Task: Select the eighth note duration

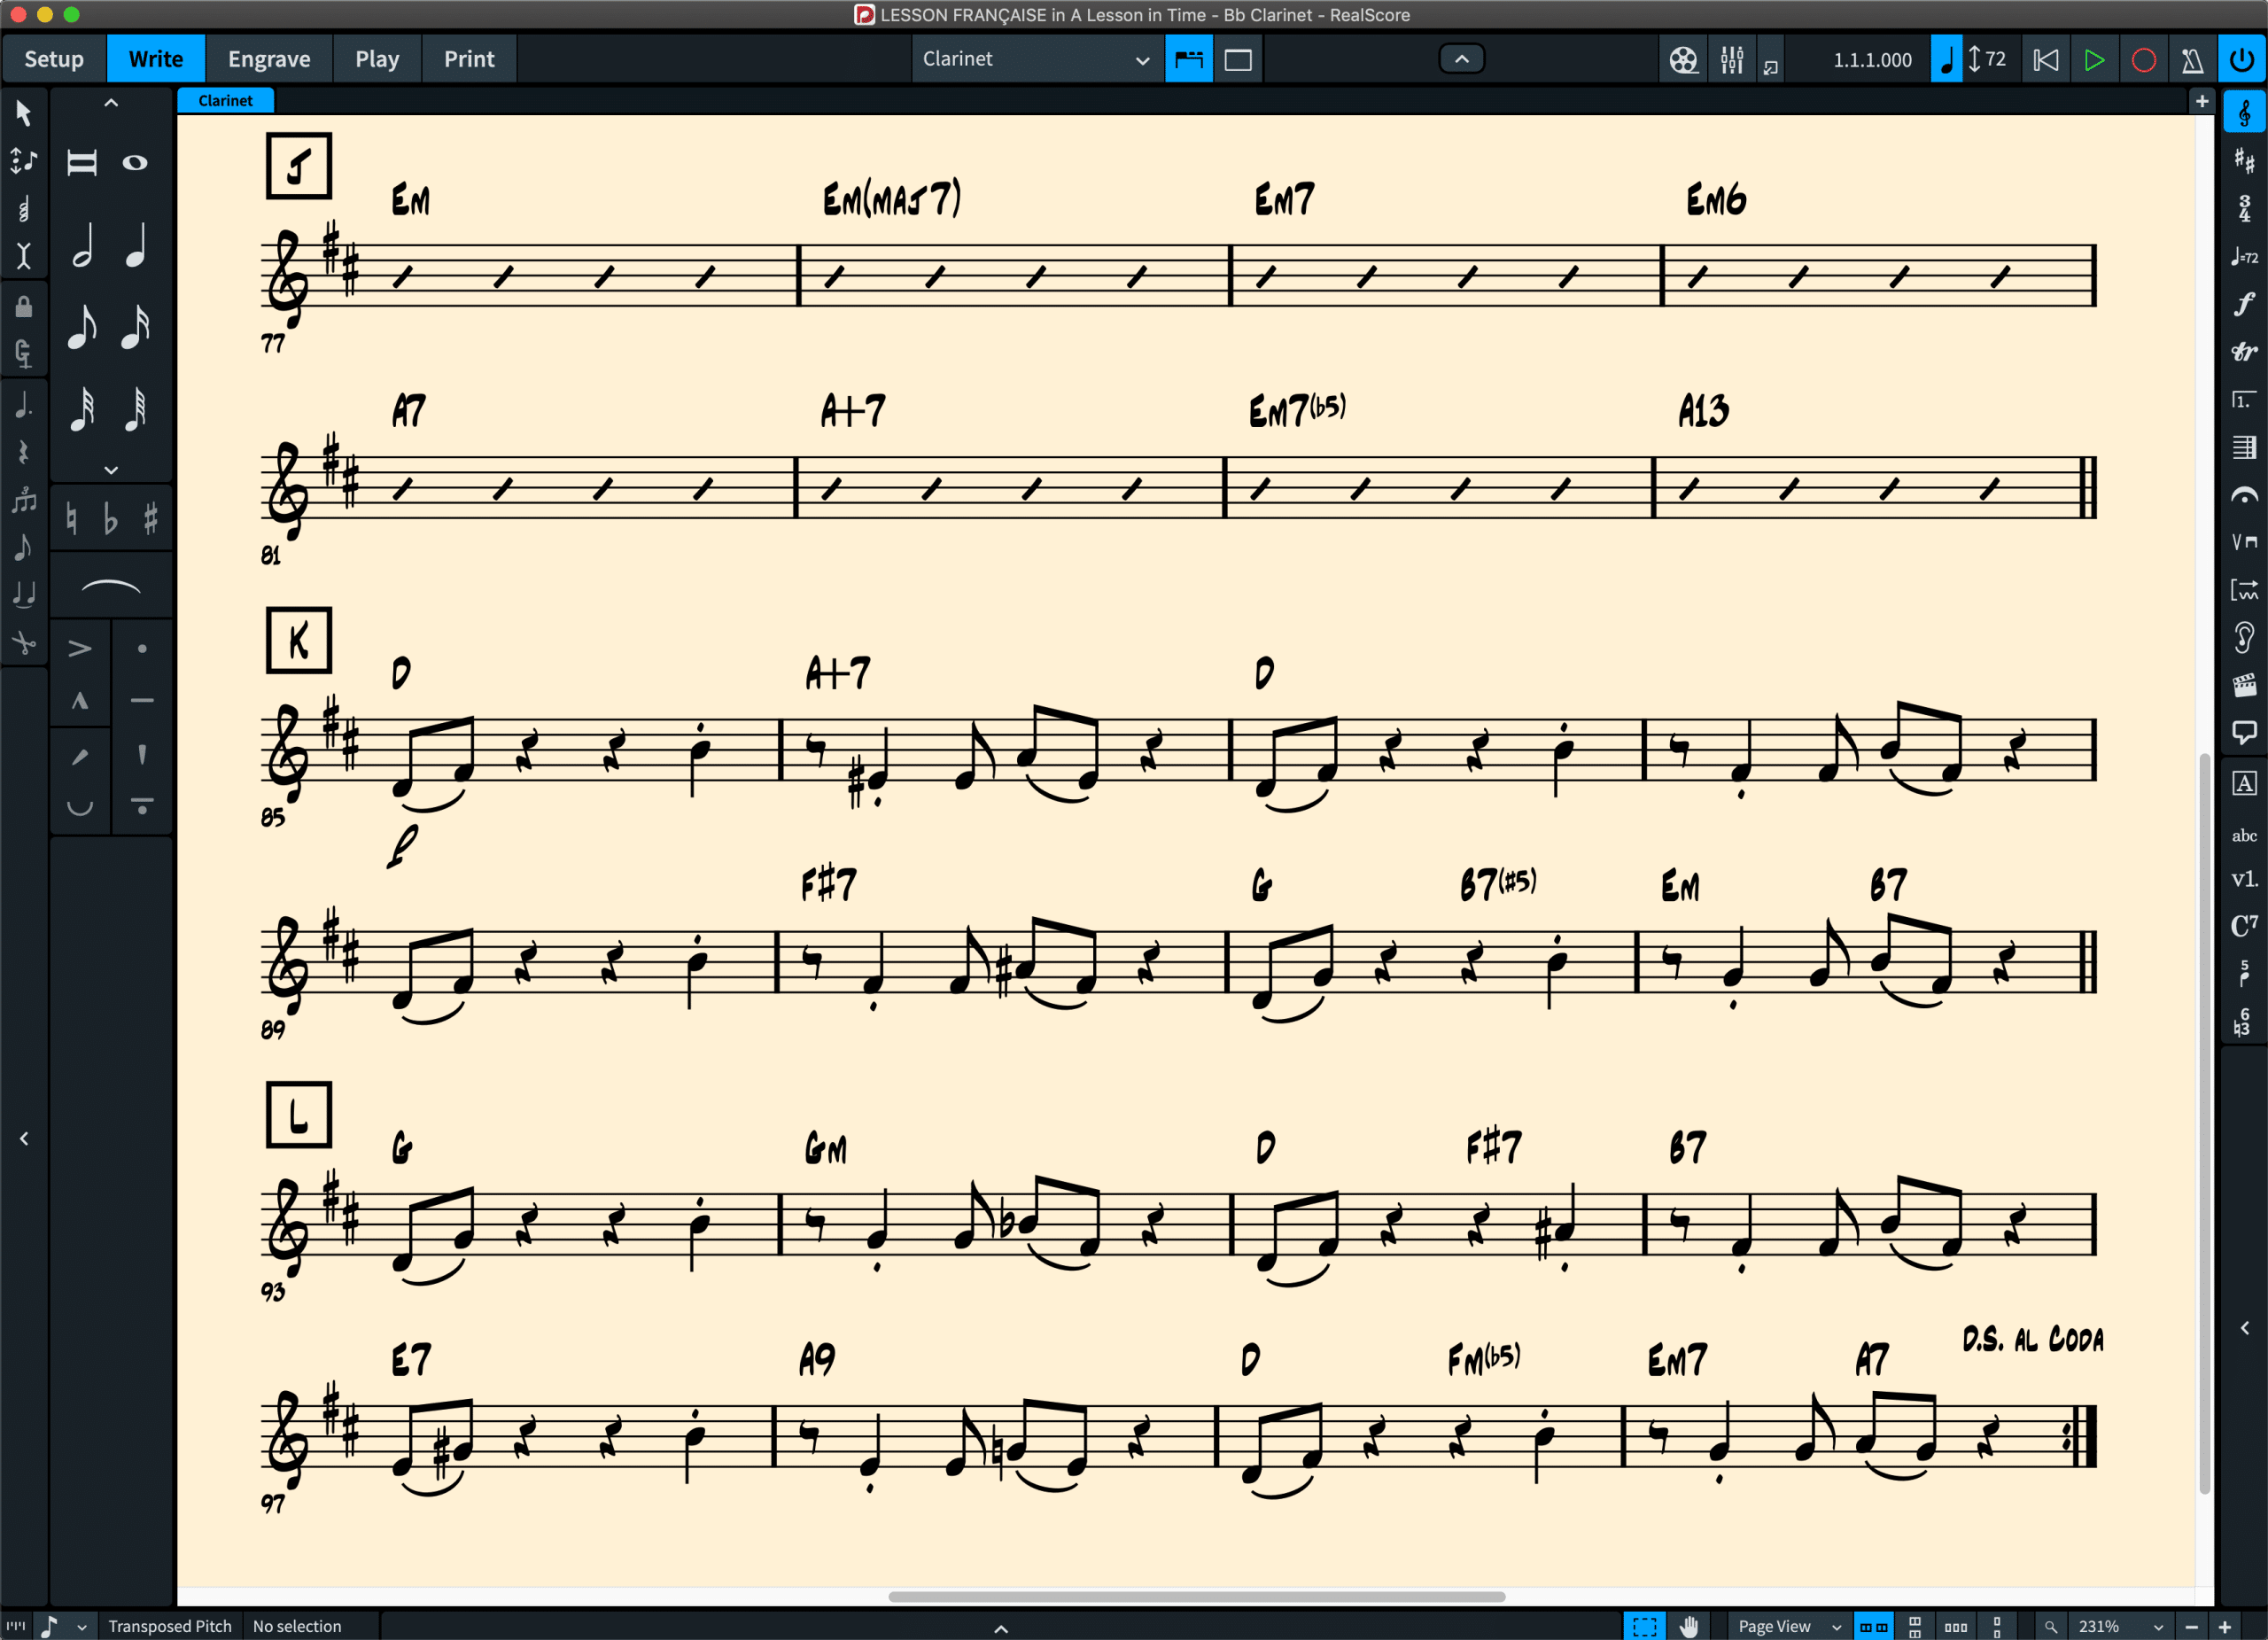Action: click(x=82, y=327)
